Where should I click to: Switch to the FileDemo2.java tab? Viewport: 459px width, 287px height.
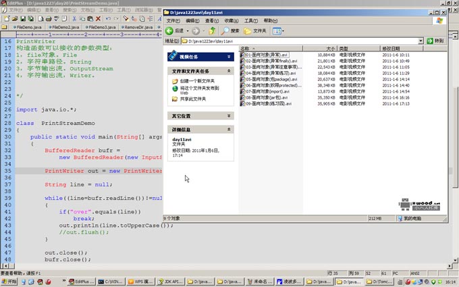(x=64, y=27)
